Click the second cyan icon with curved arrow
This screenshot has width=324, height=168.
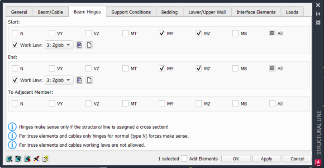(x=19, y=158)
